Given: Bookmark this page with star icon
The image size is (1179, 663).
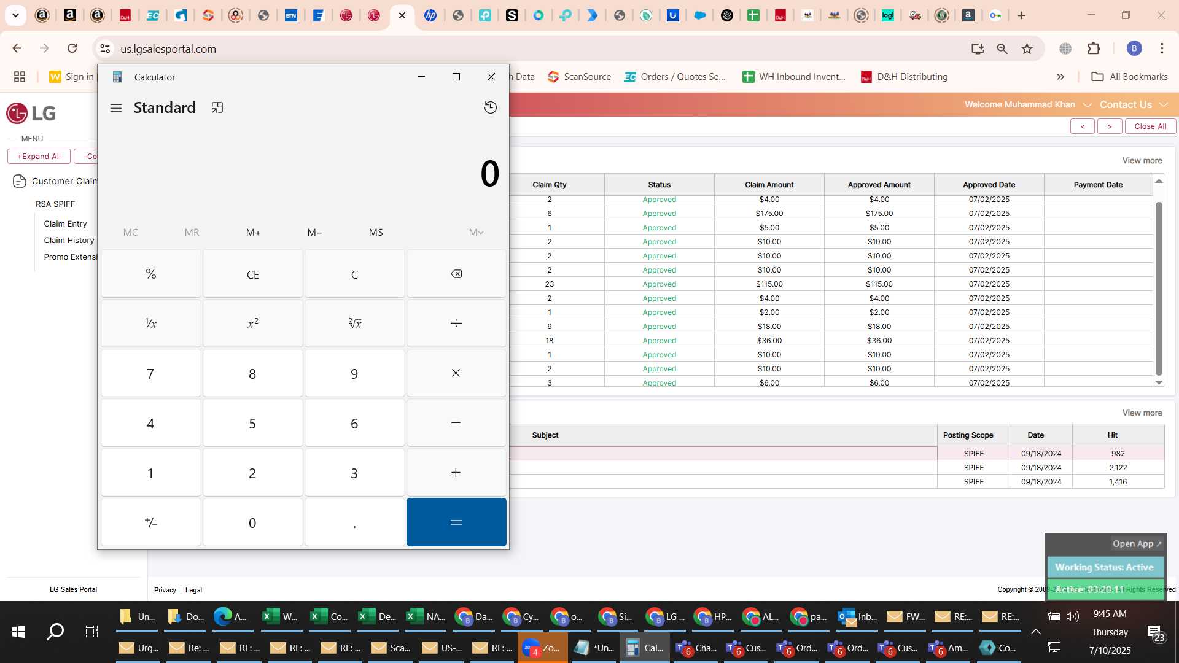Looking at the screenshot, I should pyautogui.click(x=1027, y=48).
